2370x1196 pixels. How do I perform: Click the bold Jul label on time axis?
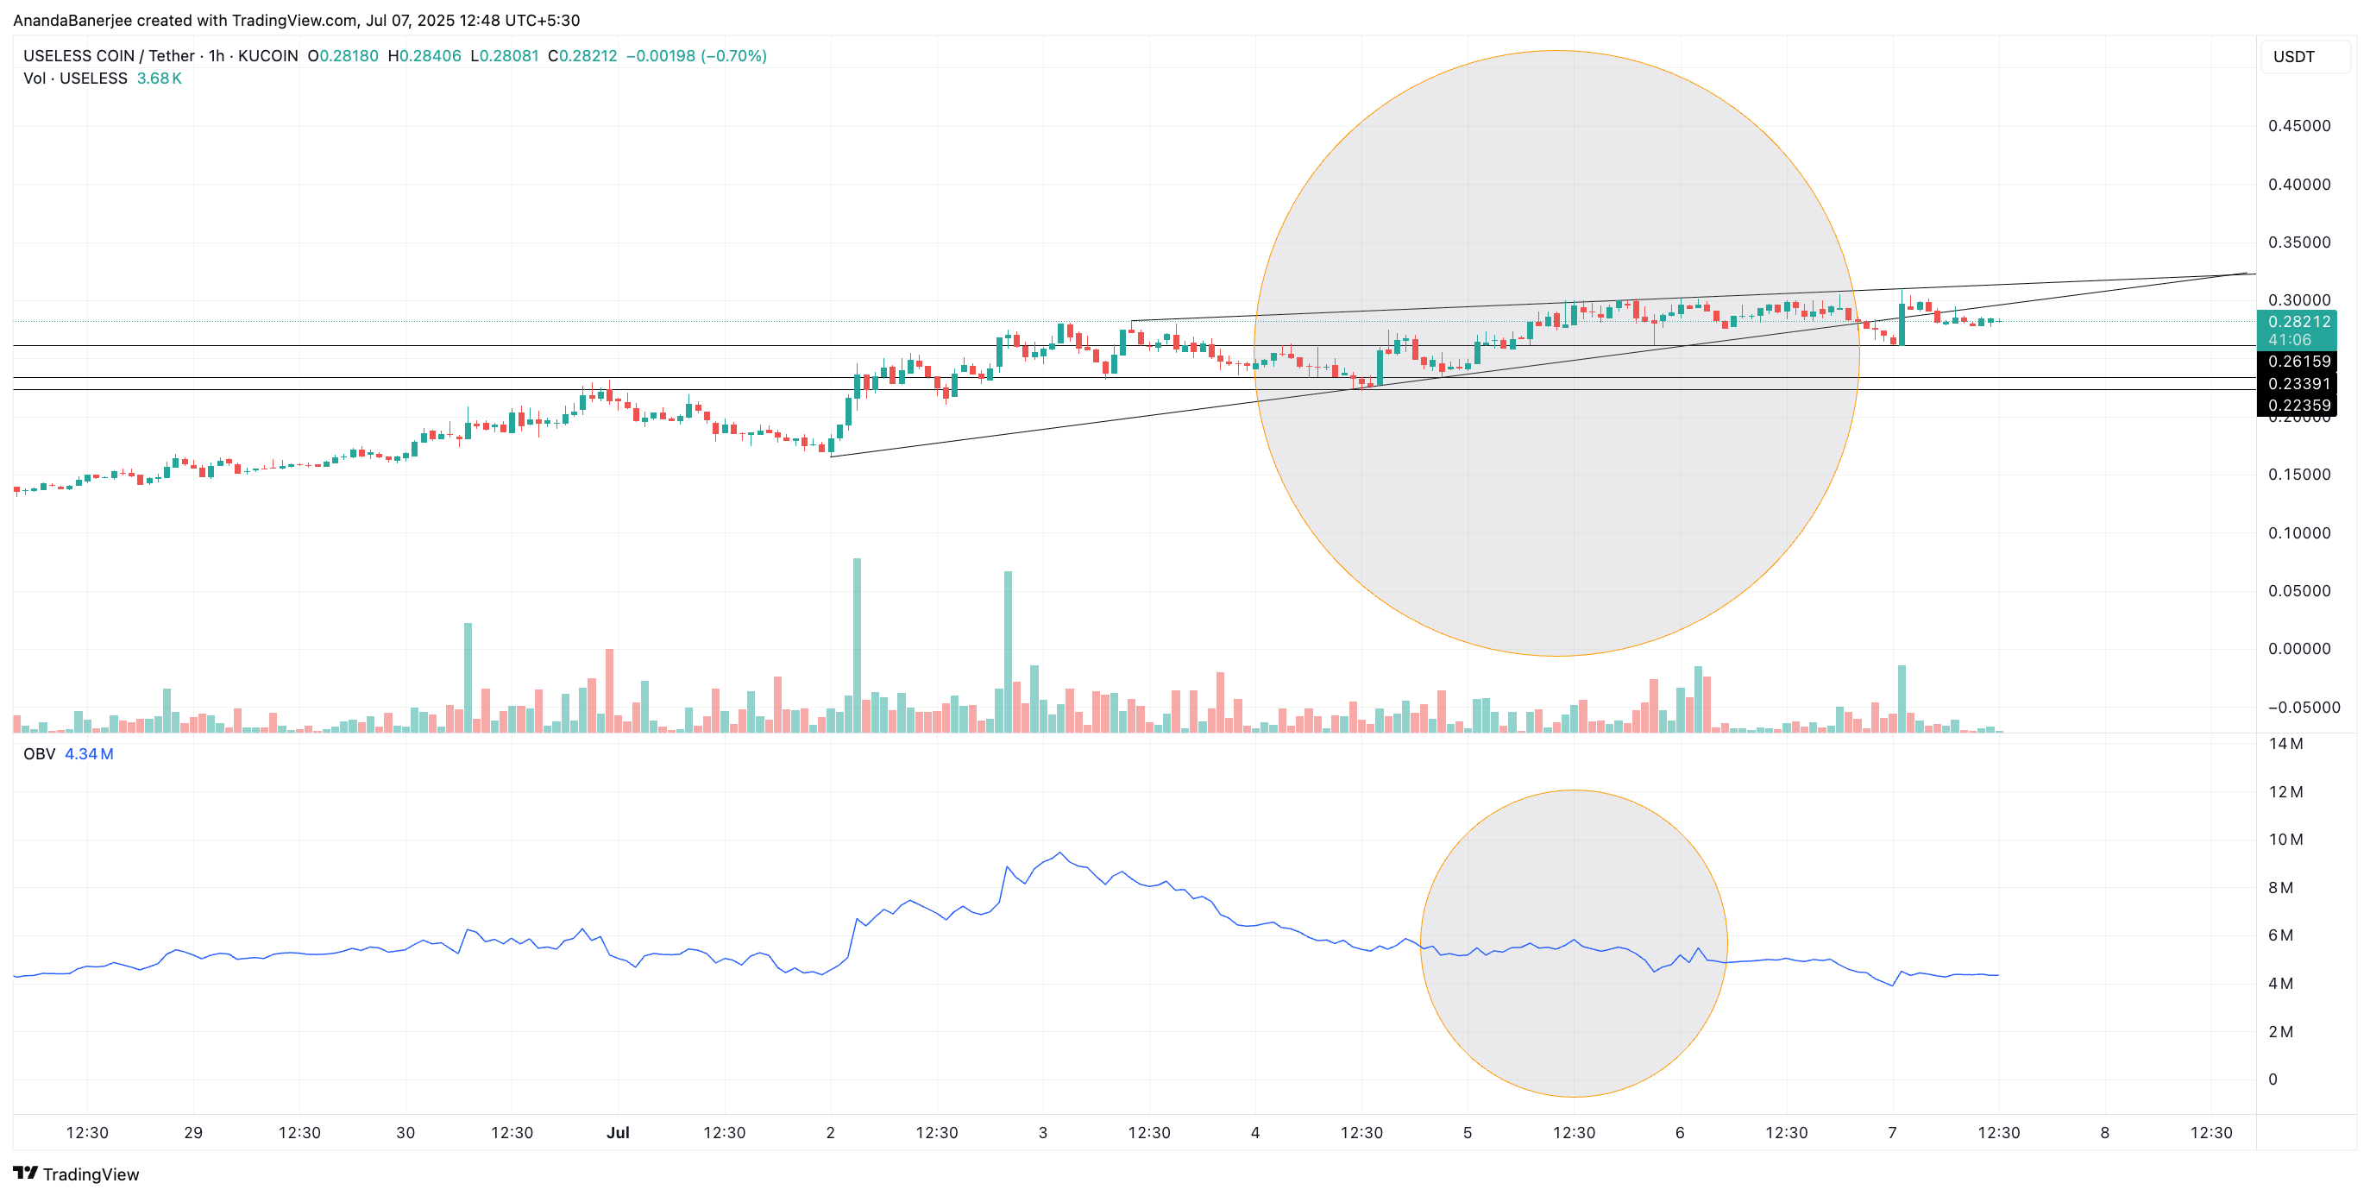click(619, 1132)
